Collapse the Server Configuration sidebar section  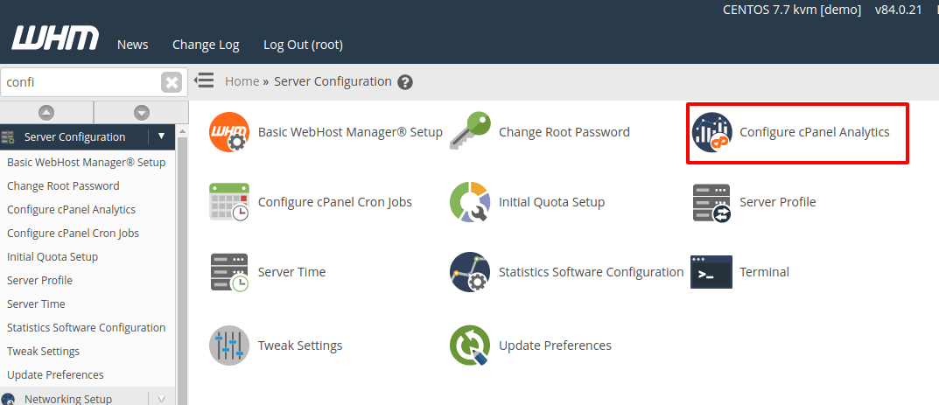coord(161,136)
